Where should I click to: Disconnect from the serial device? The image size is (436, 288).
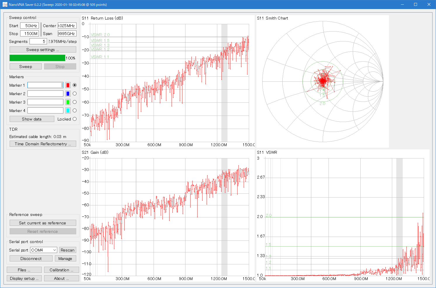pos(31,259)
